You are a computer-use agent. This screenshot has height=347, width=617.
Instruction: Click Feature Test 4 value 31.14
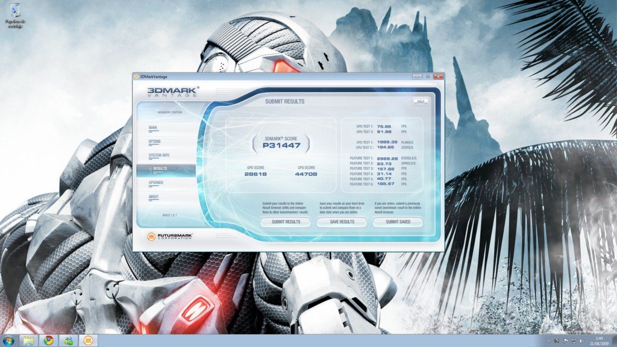pyautogui.click(x=384, y=173)
